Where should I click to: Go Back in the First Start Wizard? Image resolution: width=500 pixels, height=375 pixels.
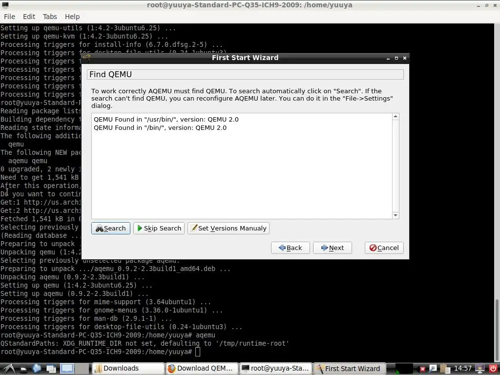point(290,248)
